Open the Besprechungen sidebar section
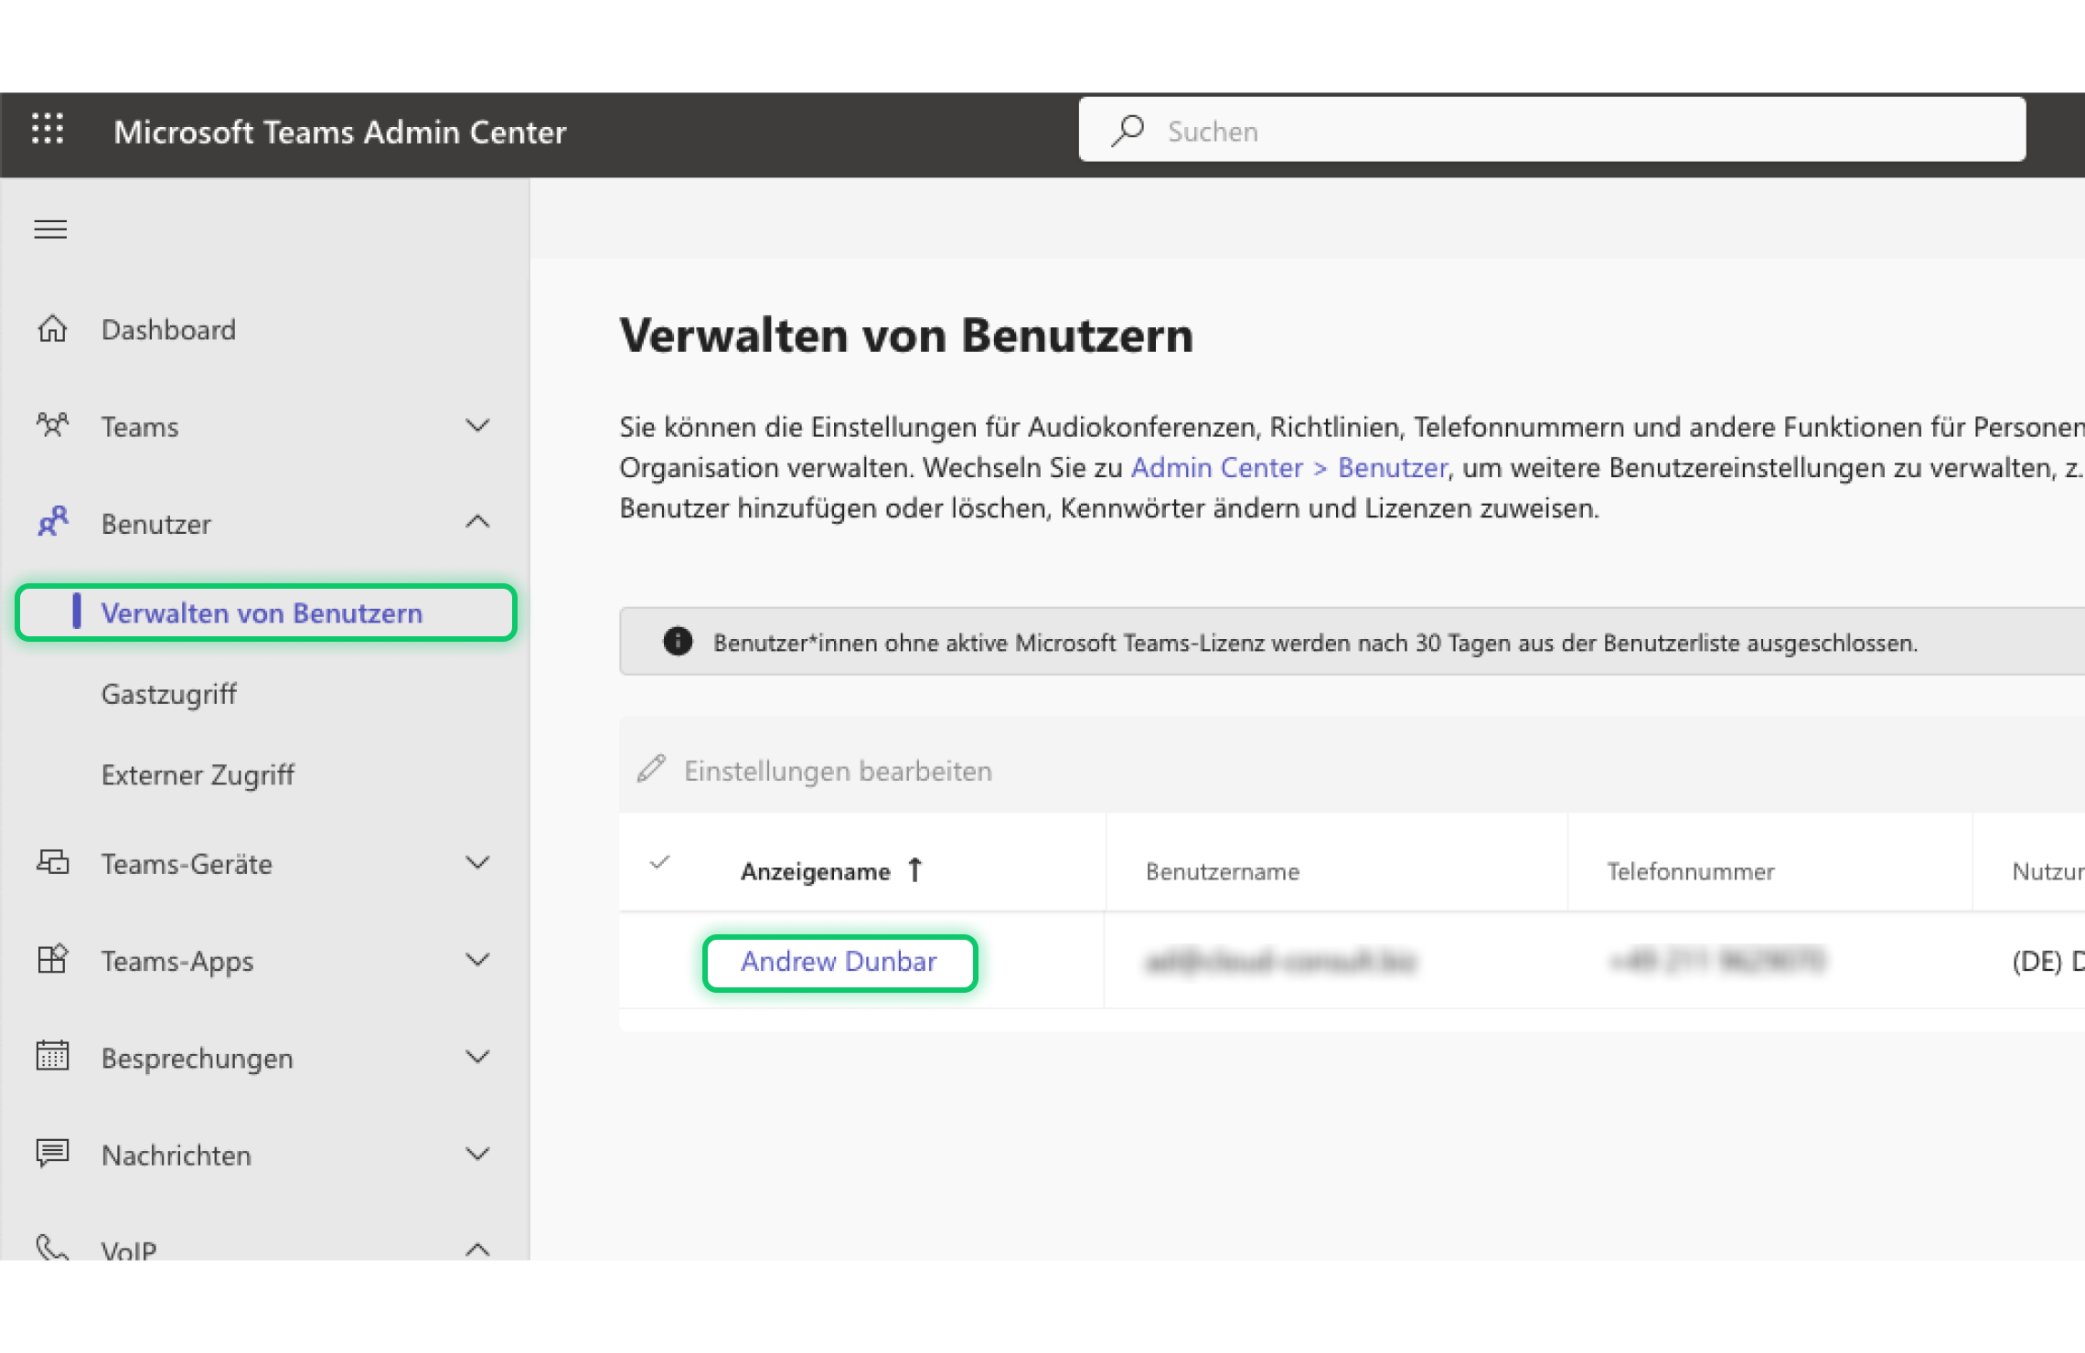Image resolution: width=2085 pixels, height=1353 pixels. [198, 1059]
